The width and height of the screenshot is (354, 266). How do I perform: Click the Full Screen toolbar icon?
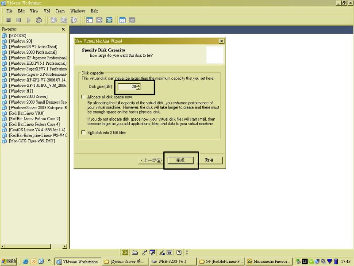click(109, 20)
